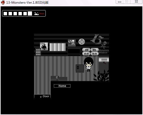Screen dimensions: 143x115
Task: Click the striped curtain window
Action: [57, 47]
